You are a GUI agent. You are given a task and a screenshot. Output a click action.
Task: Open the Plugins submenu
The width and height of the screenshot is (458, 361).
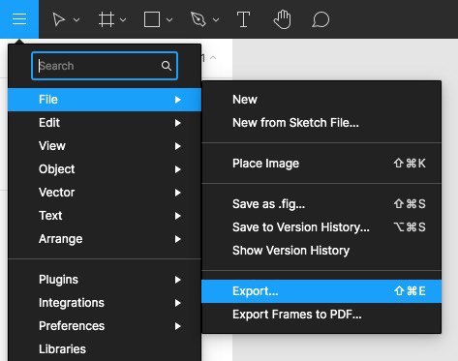(x=105, y=280)
